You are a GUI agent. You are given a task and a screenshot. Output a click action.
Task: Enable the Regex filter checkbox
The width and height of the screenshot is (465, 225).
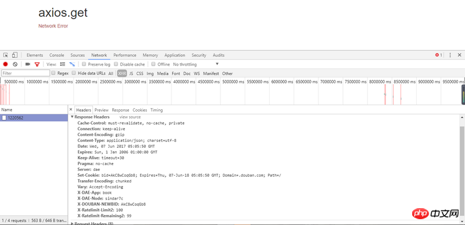tap(53, 73)
